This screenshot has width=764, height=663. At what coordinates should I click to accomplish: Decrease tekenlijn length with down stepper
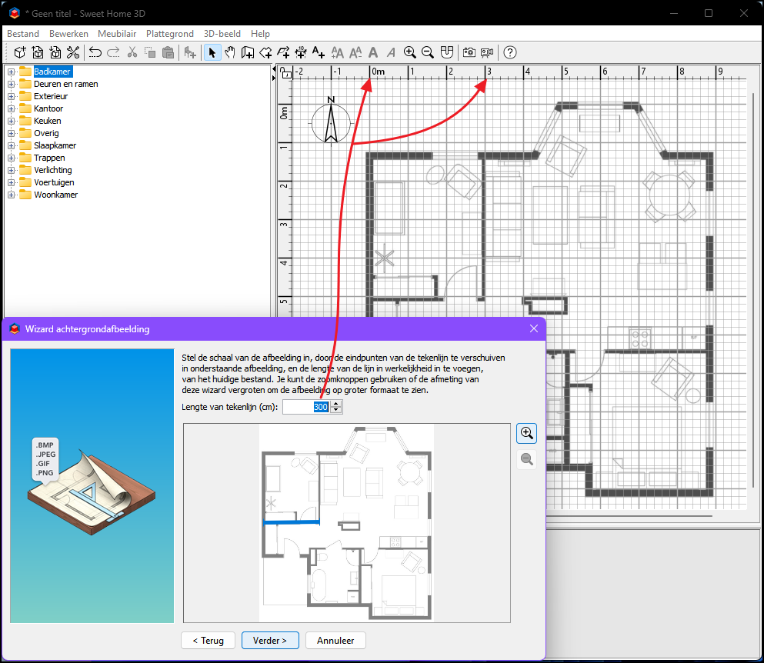pyautogui.click(x=336, y=410)
